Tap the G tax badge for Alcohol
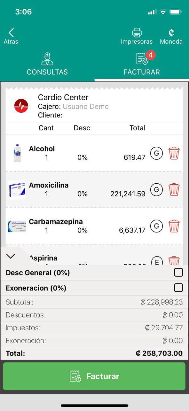The image size is (189, 411). click(x=156, y=153)
